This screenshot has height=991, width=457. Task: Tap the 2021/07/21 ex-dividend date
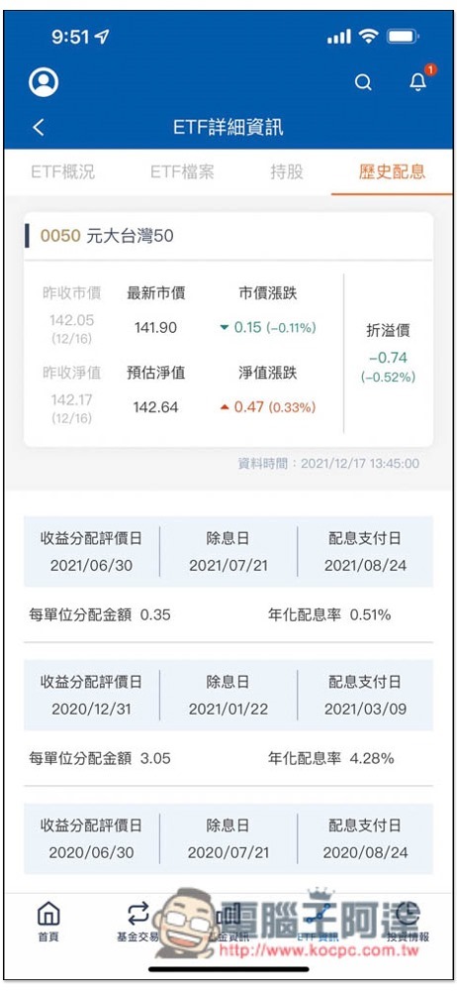228,565
